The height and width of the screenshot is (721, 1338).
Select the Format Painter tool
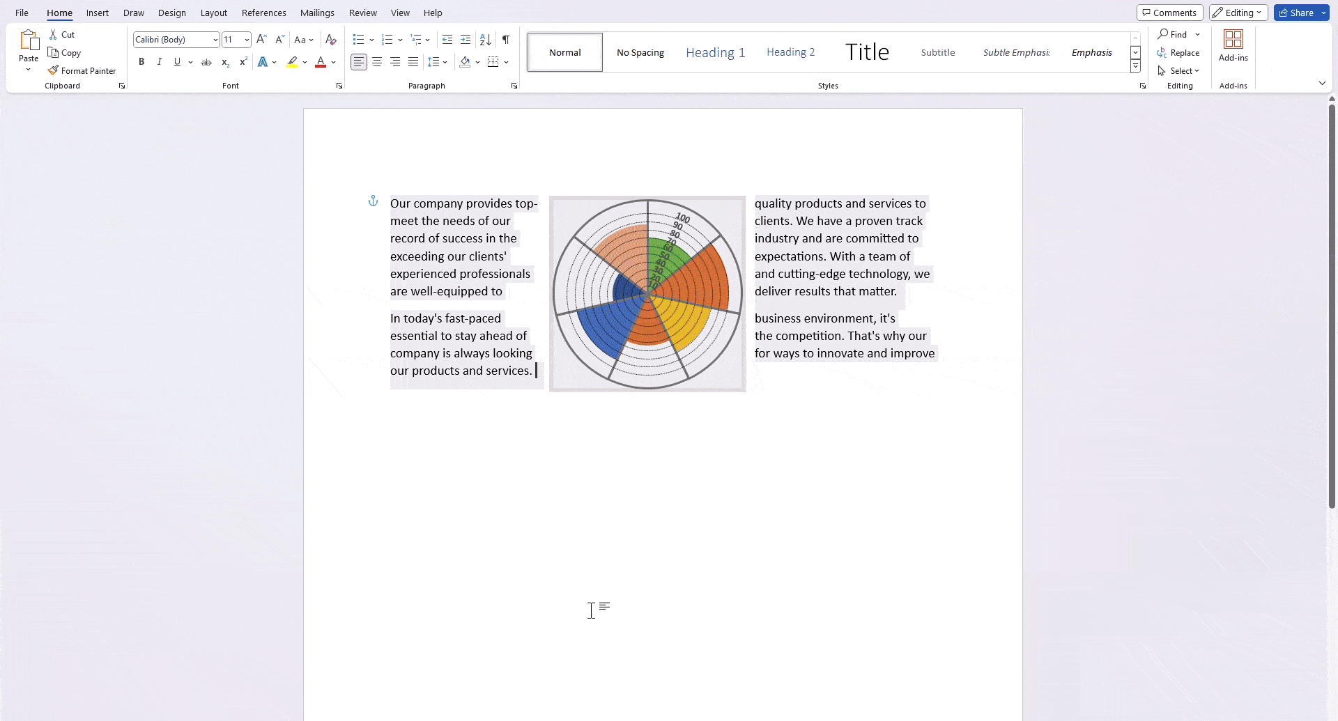82,70
